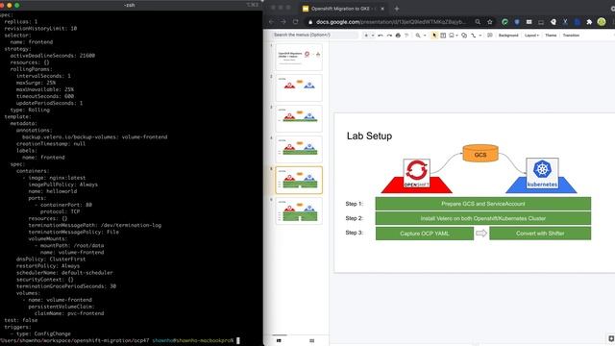Click Prepare GCS and ServiceAccount bar
Image resolution: width=615 pixels, height=346 pixels.
tap(483, 204)
